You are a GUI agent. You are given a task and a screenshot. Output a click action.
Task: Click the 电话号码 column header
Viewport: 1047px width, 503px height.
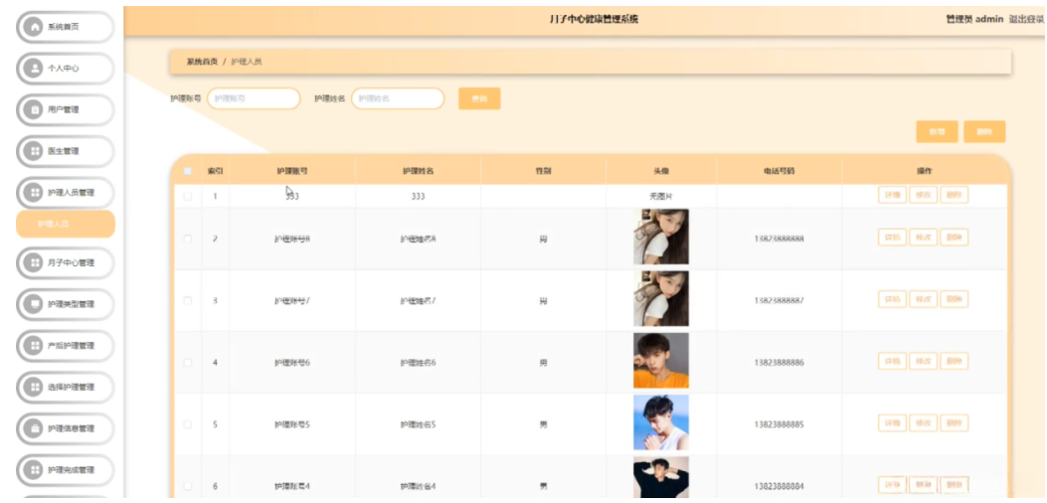780,171
